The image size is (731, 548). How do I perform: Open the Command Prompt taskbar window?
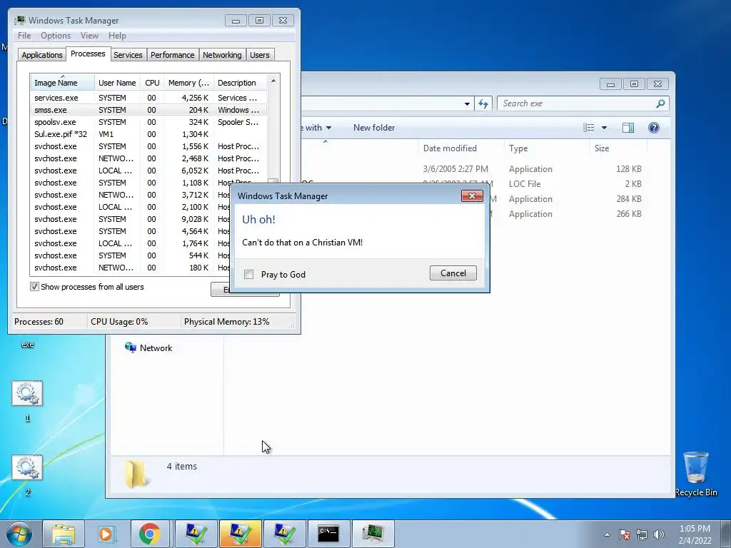(328, 534)
